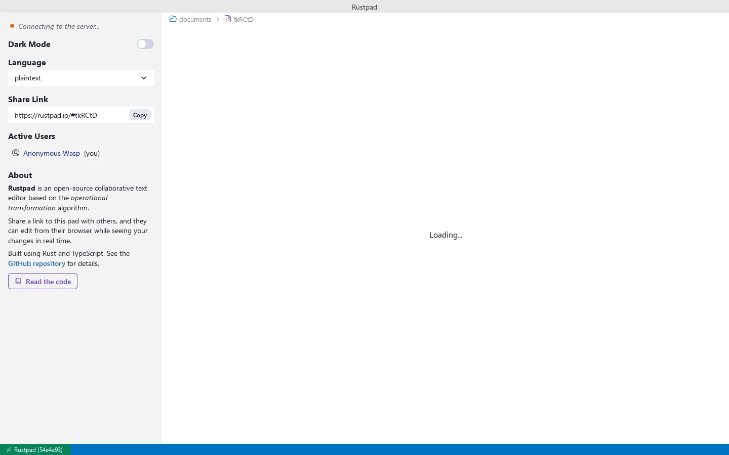The height and width of the screenshot is (455, 729).
Task: Click the Loading... text in the editor
Action: (445, 235)
